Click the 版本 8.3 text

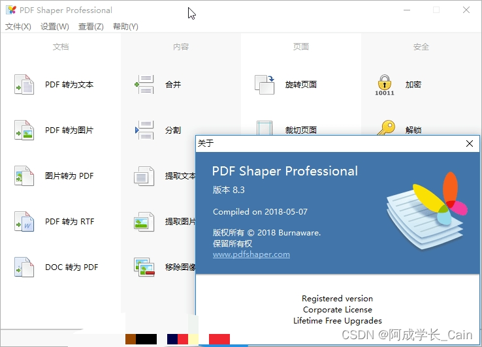[229, 190]
